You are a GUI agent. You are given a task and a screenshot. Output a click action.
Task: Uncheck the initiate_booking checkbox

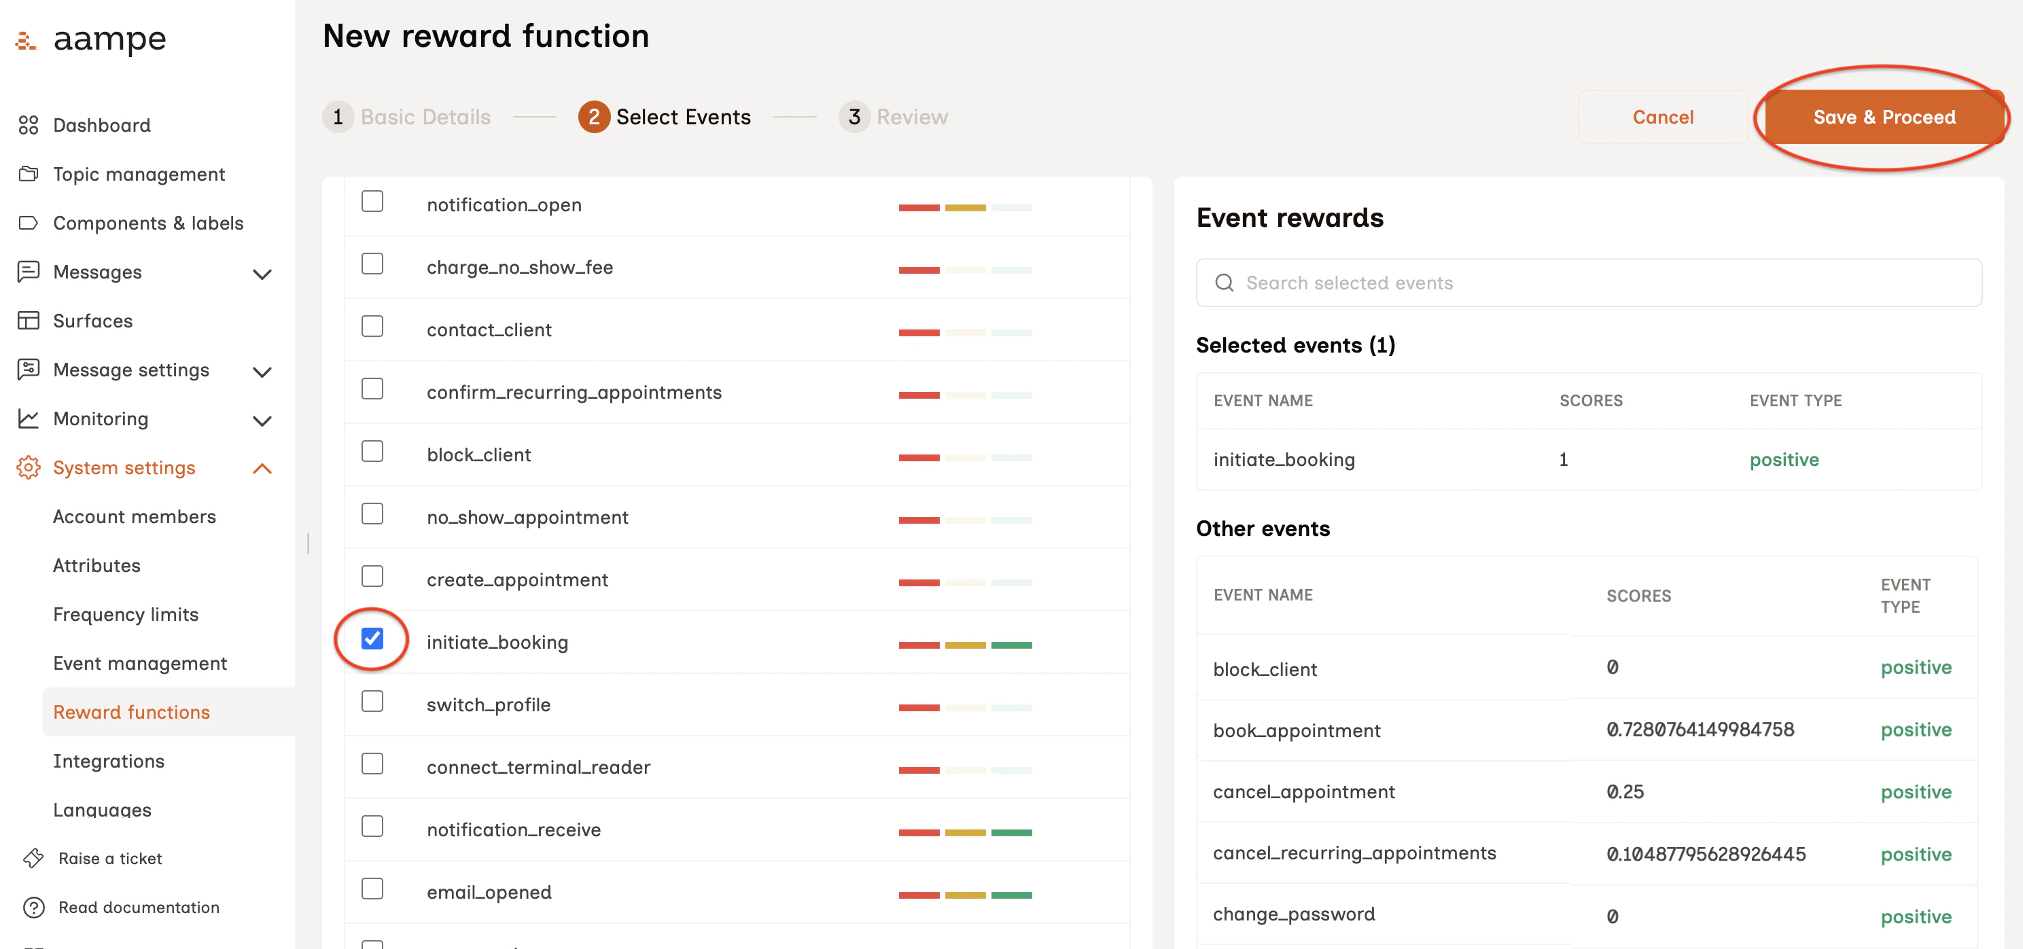pos(372,639)
